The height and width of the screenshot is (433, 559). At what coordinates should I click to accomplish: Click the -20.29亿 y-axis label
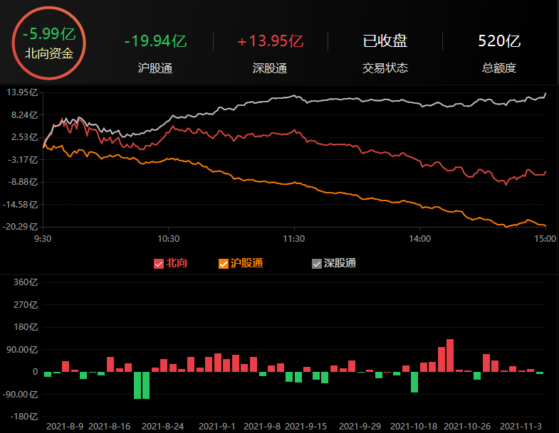(19, 227)
